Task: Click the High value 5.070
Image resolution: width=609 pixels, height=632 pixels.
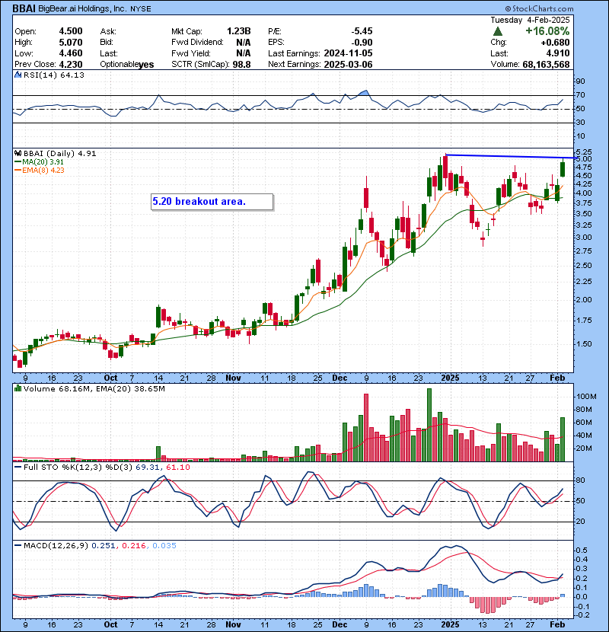Action: 71,43
